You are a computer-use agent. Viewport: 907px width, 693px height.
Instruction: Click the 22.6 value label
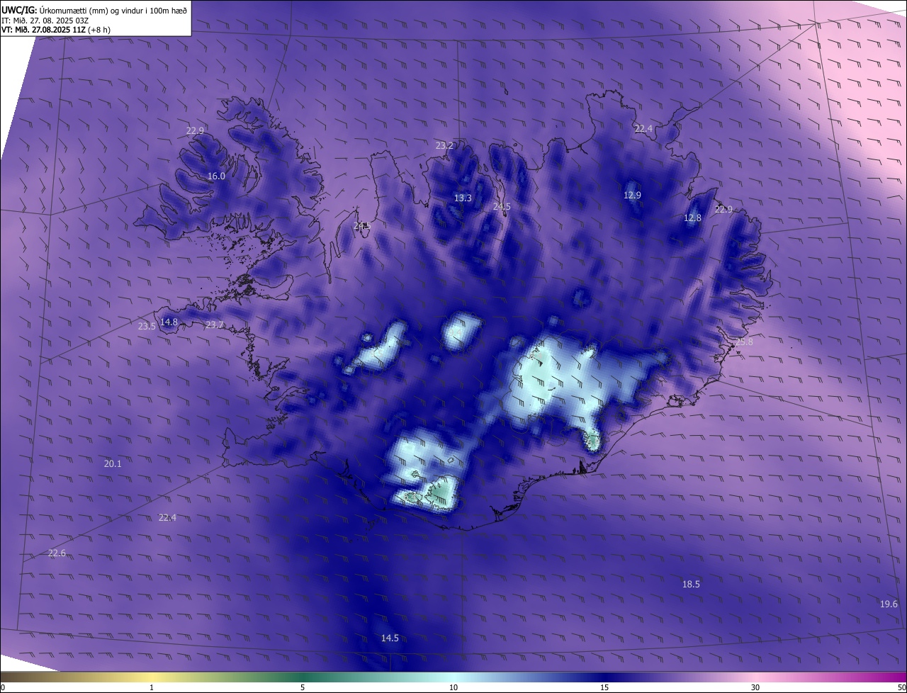point(57,553)
